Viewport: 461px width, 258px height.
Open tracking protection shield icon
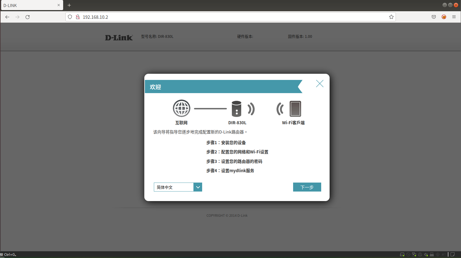[70, 17]
